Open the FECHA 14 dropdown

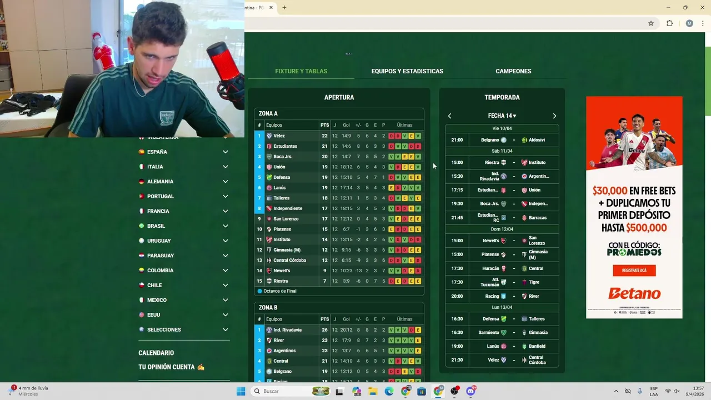pos(502,116)
